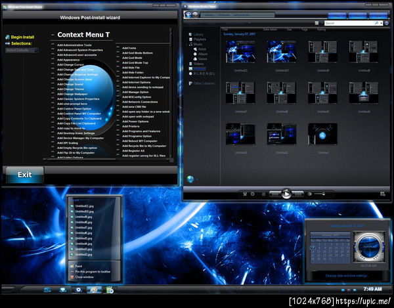The width and height of the screenshot is (394, 308).
Task: Check Add Administrative Tools option
Action: pos(53,45)
